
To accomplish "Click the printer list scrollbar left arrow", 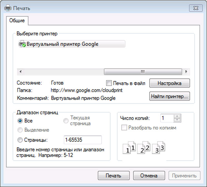I will click(x=20, y=72).
